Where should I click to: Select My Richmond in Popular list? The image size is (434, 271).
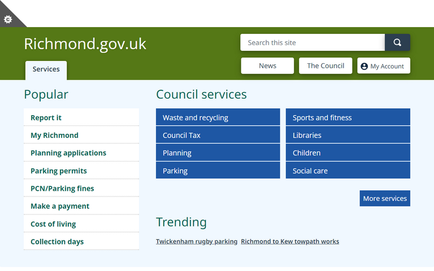pos(54,135)
